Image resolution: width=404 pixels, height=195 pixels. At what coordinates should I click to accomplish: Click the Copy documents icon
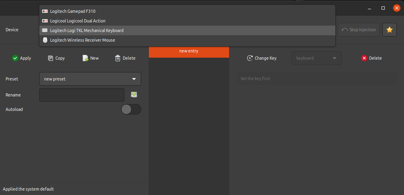(x=51, y=58)
